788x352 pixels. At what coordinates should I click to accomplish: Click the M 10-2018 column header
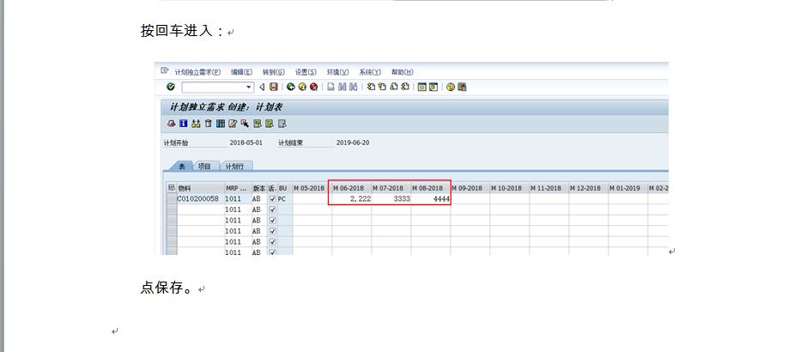(509, 188)
